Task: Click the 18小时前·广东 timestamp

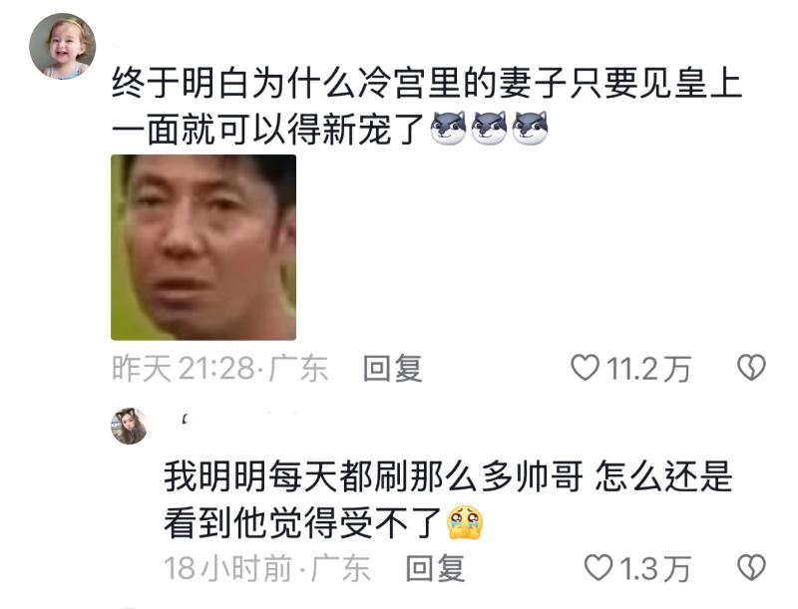Action: tap(267, 568)
